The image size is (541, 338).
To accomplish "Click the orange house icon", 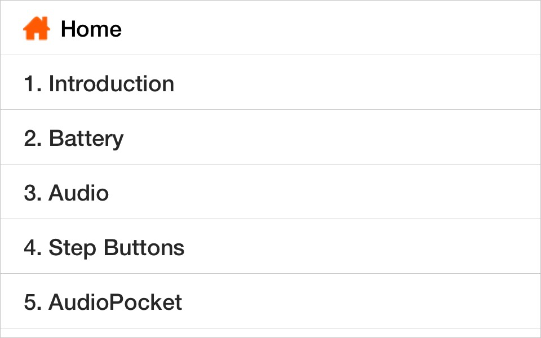I will pos(36,28).
